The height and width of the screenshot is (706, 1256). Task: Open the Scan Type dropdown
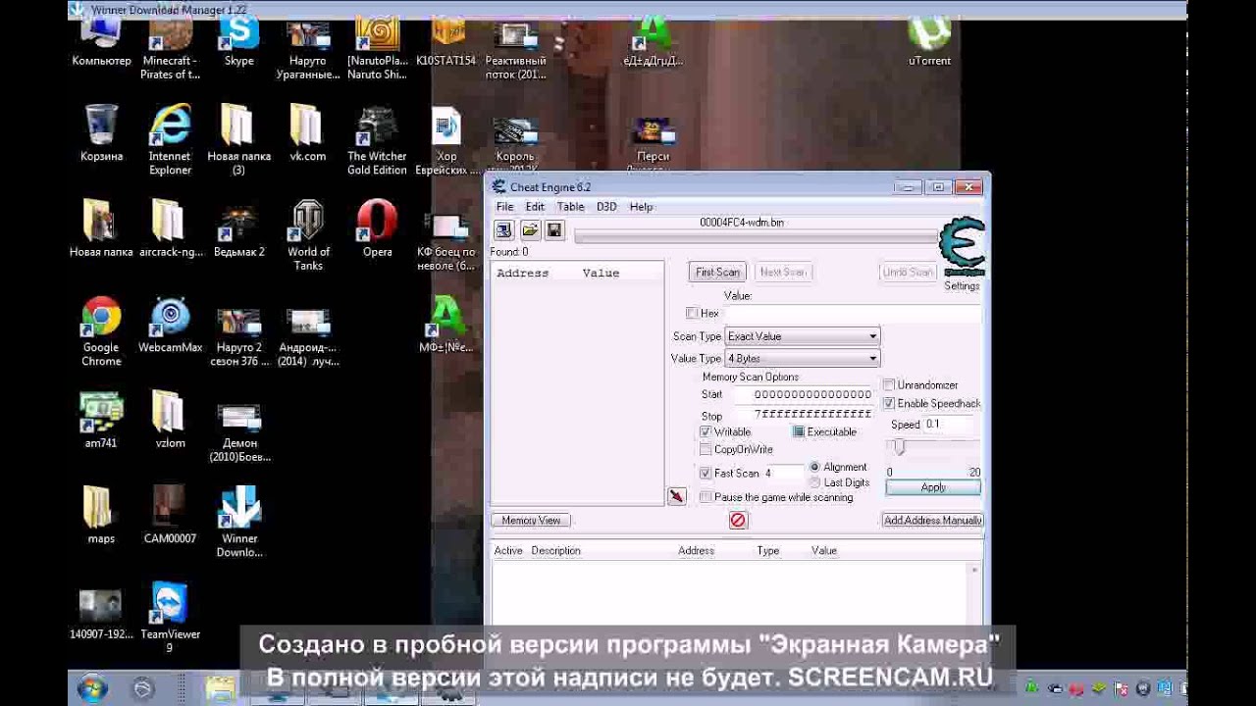pos(802,336)
